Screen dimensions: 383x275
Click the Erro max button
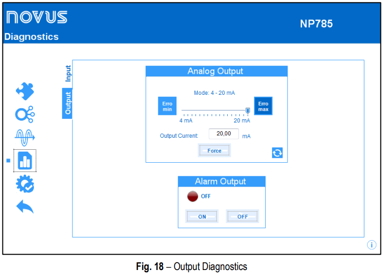[263, 106]
